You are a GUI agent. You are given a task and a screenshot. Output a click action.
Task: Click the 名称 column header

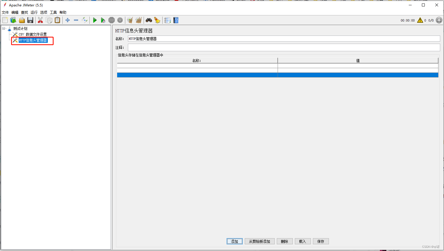(197, 61)
